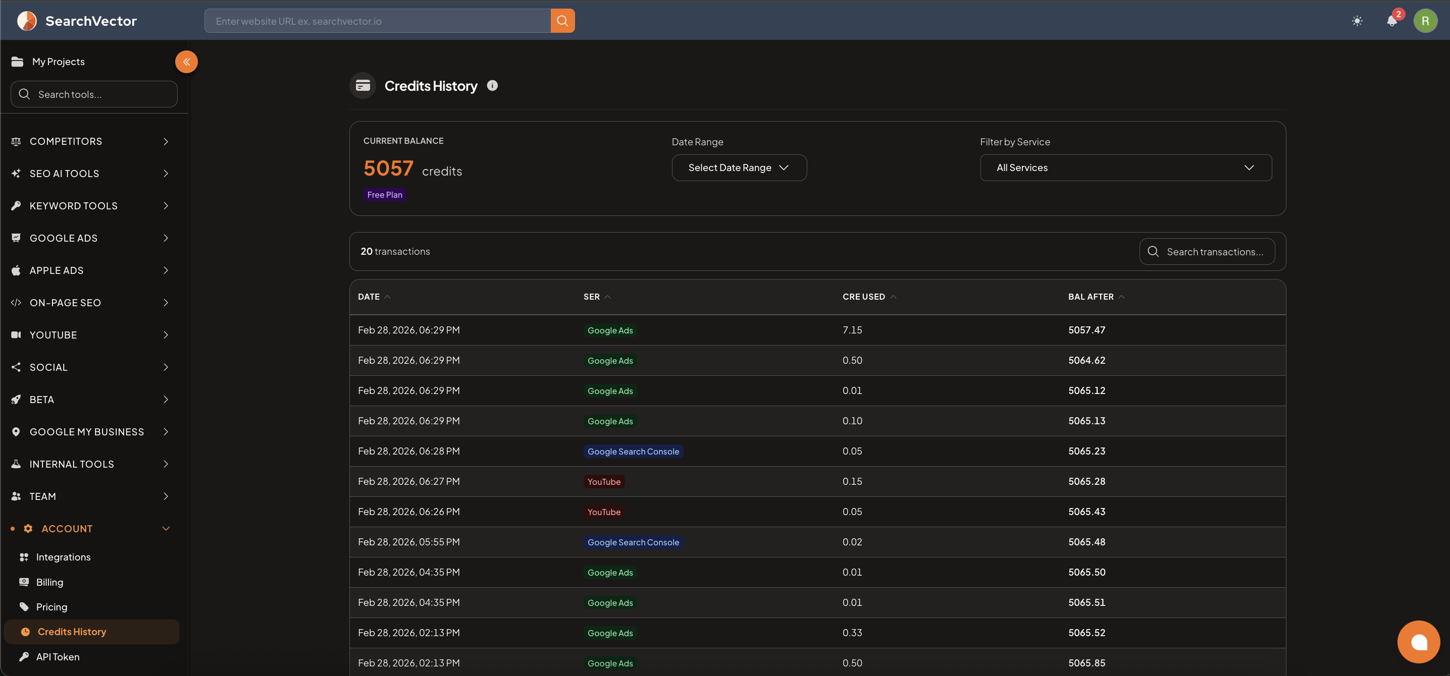Open the Select Date Range dropdown
This screenshot has width=1450, height=676.
[x=739, y=167]
